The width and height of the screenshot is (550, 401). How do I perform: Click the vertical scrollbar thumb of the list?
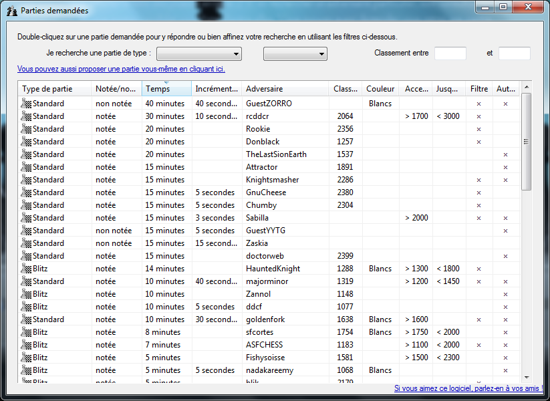(x=526, y=141)
